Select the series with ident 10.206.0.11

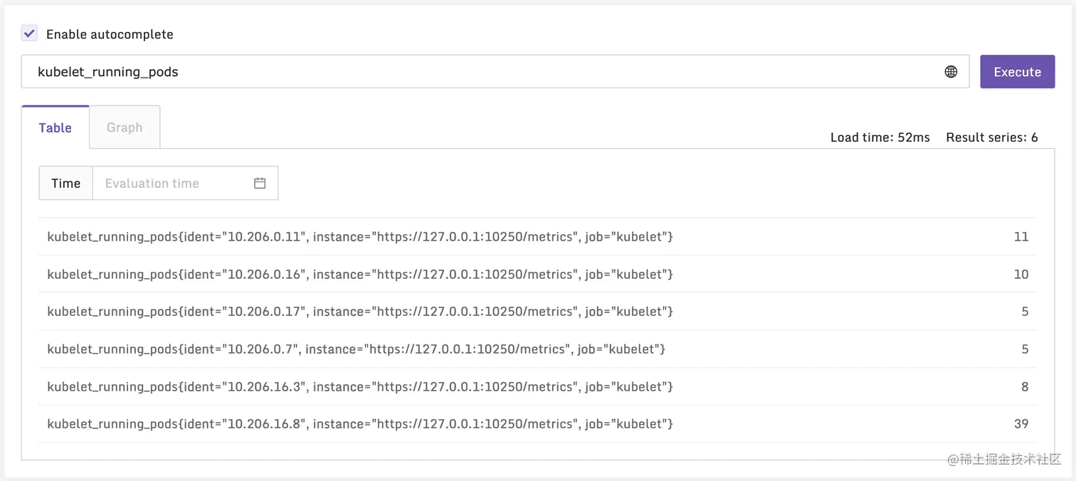click(360, 236)
